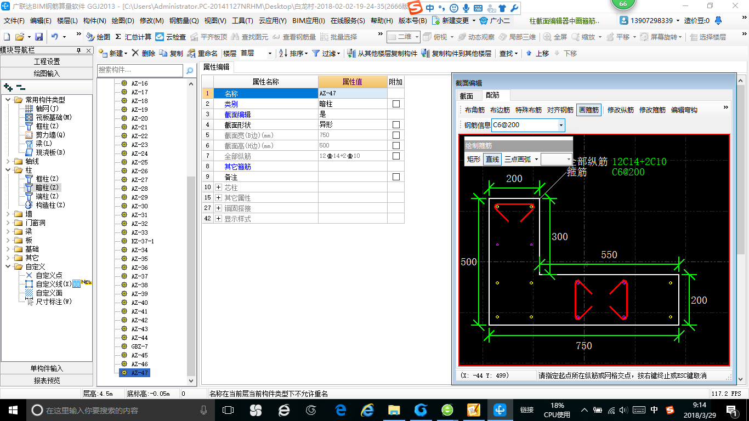Click Windows search box on taskbar
749x421 pixels.
pyautogui.click(x=120, y=410)
